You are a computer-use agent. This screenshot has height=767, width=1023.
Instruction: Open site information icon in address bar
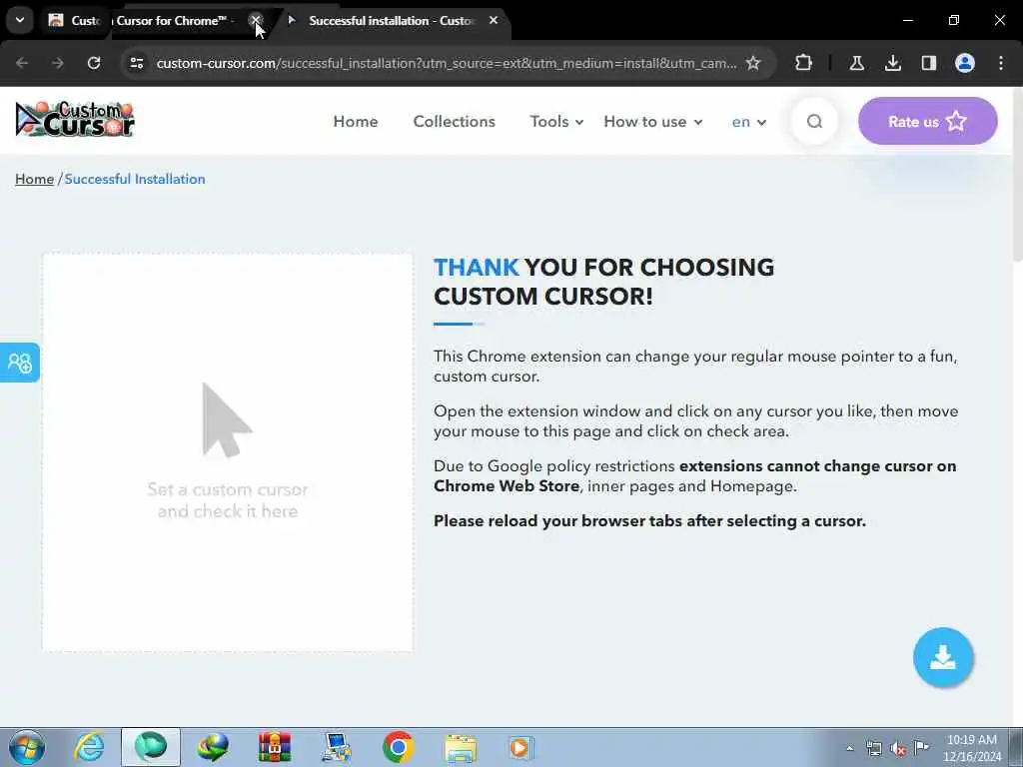click(x=136, y=63)
